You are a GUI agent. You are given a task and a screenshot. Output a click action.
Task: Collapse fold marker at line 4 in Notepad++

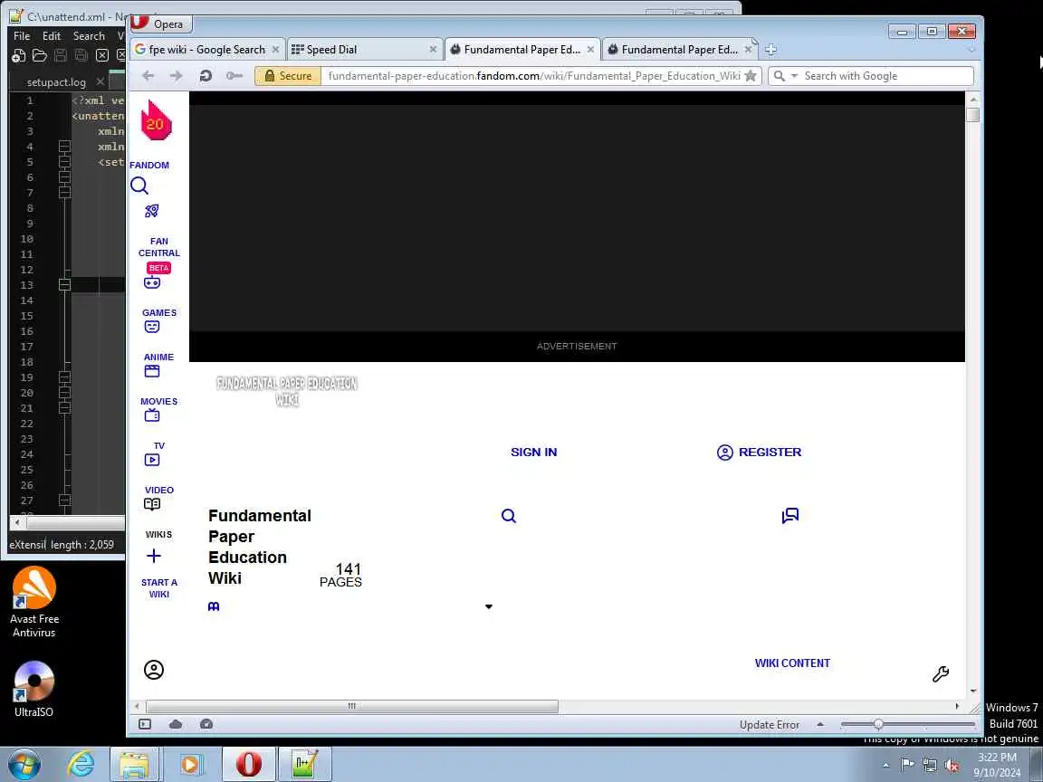coord(64,147)
